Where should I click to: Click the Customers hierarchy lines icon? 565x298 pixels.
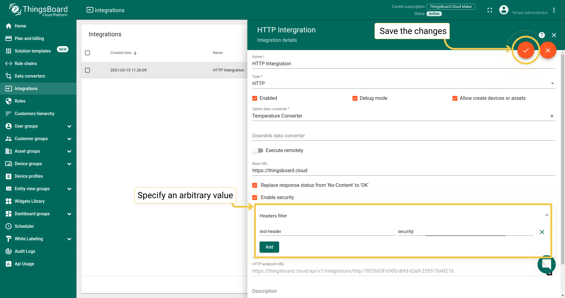9,114
